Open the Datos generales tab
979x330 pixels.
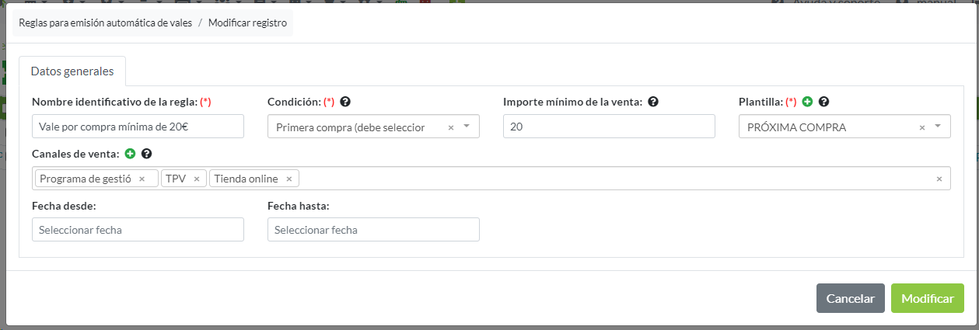tap(72, 71)
